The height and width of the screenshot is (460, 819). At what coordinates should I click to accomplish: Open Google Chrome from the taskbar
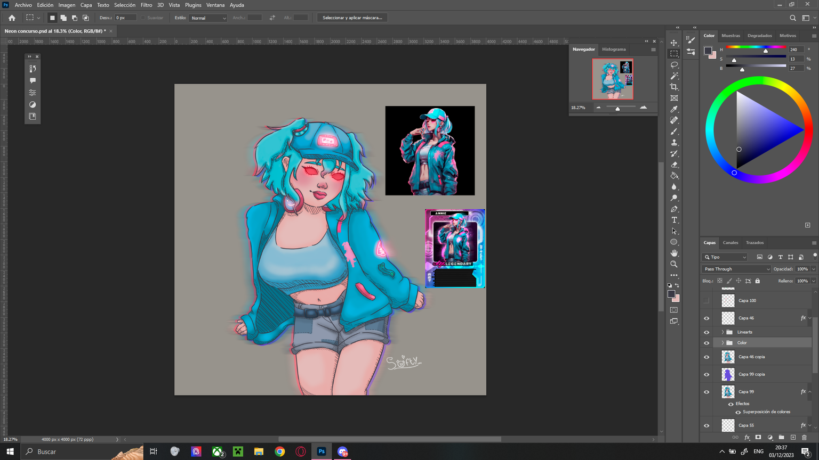[279, 451]
